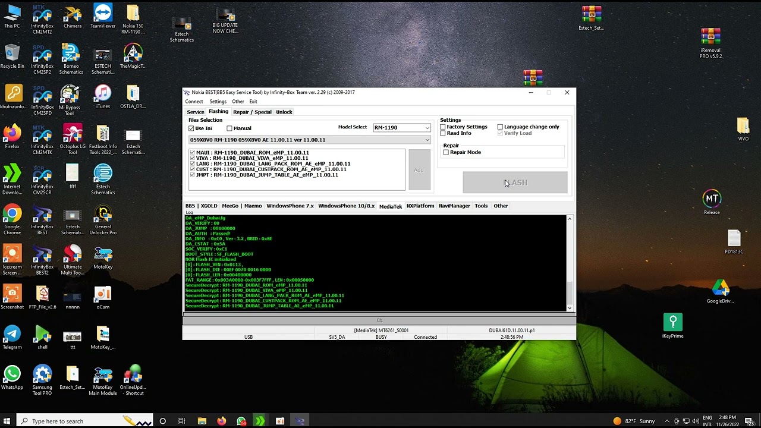The image size is (761, 428).
Task: Uncheck the LANG pack file checkbox
Action: pyautogui.click(x=193, y=163)
